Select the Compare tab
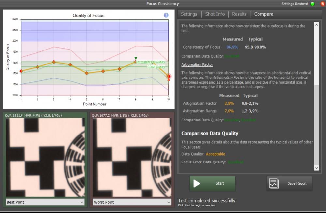Screen dimensions: 326x213 point(264,14)
